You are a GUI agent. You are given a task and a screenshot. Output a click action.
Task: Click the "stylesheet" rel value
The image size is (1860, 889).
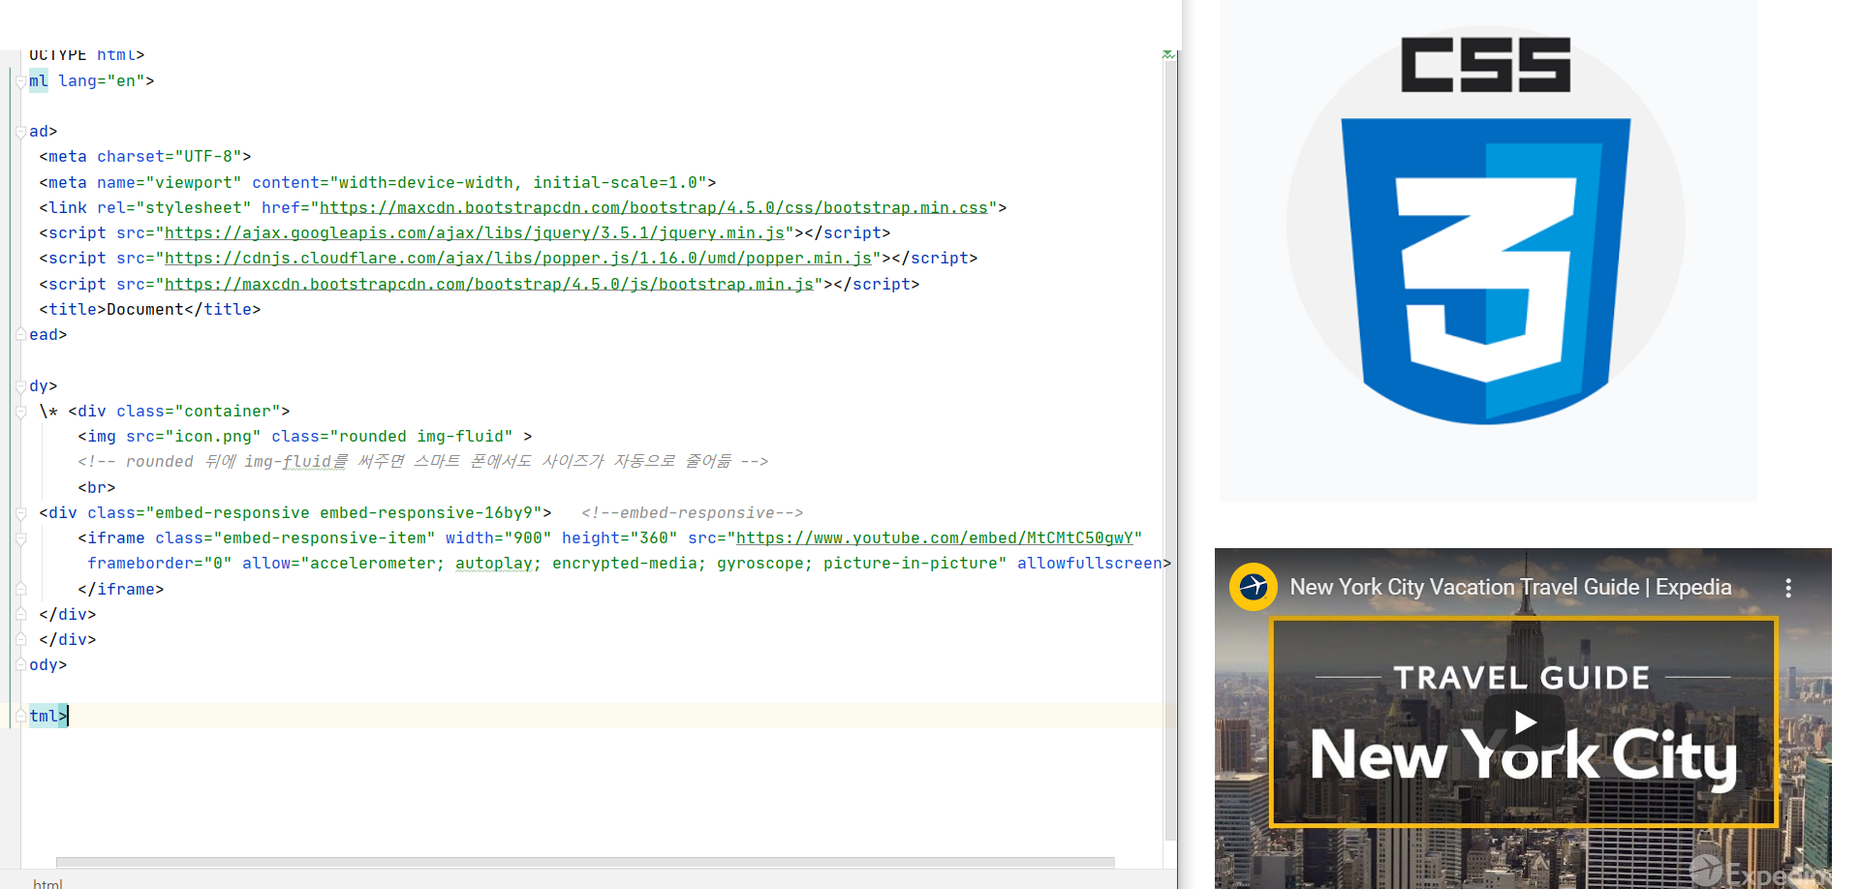(x=194, y=208)
